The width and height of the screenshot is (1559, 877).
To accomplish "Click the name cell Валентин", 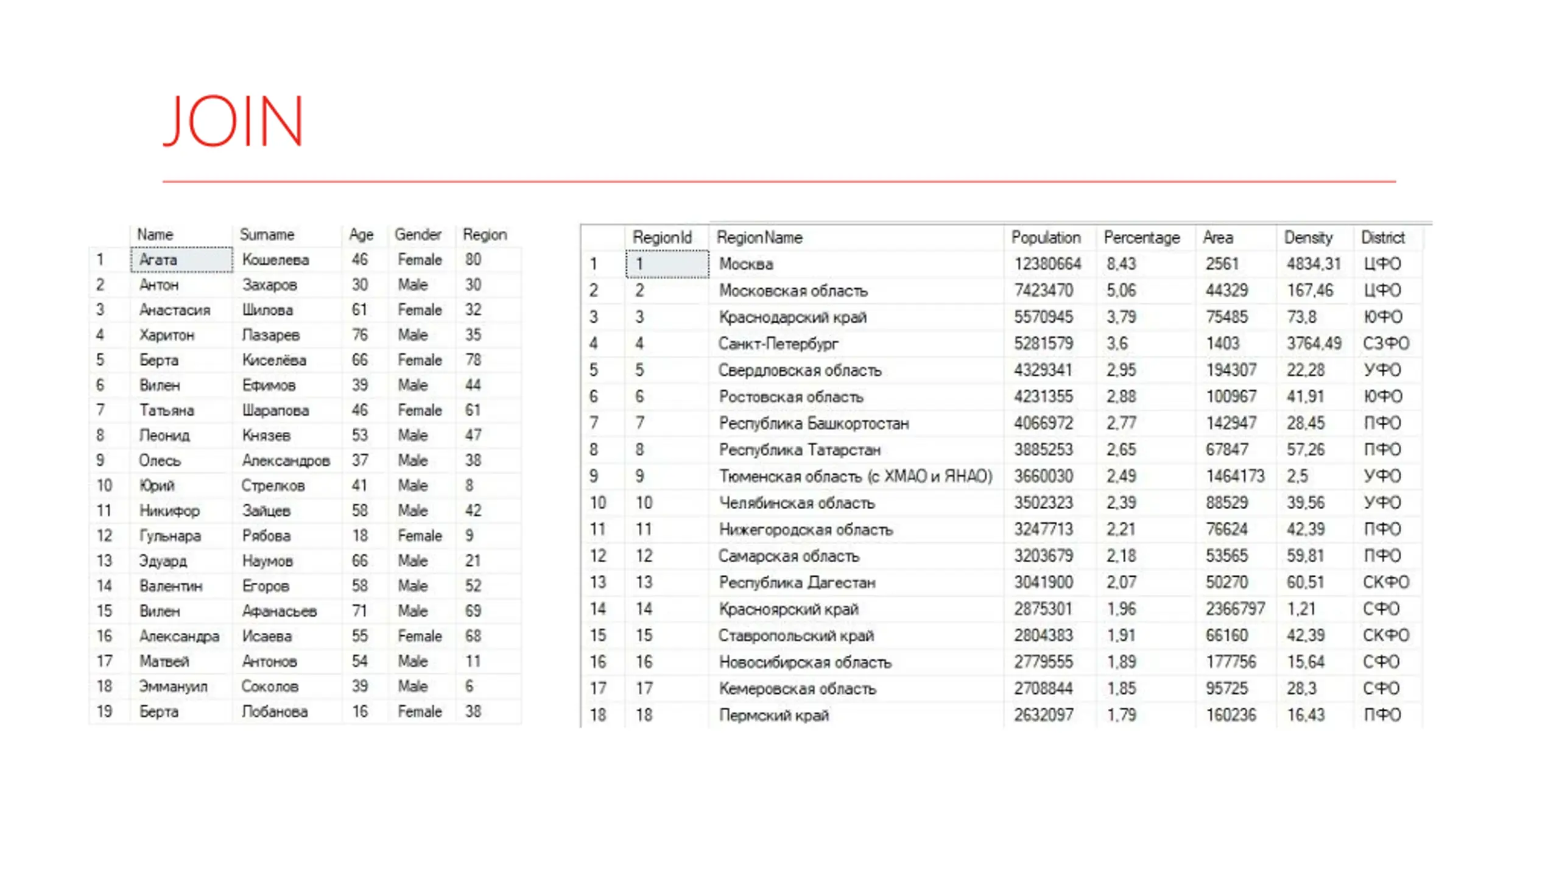I will (x=171, y=586).
